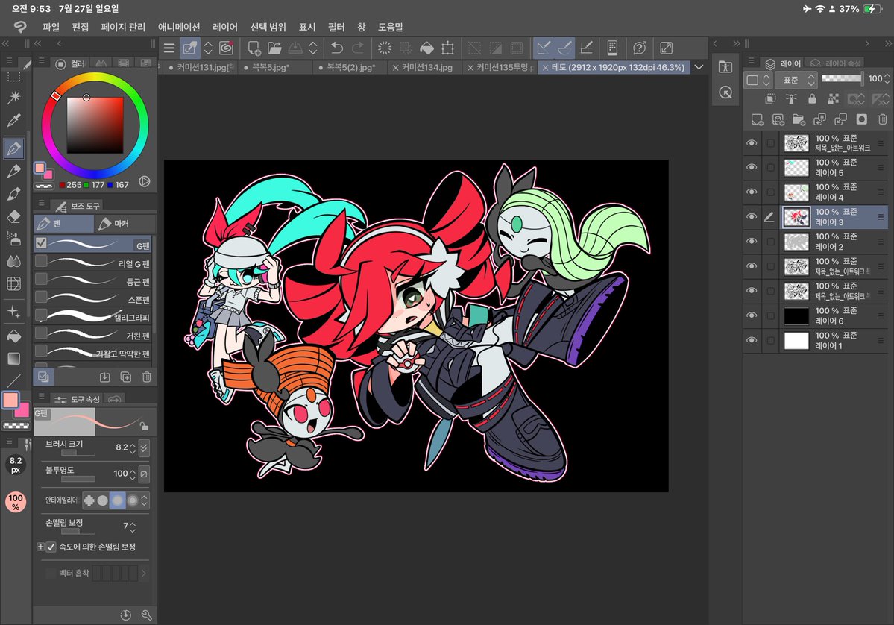Choose the 거친 펜 brush
894x625 pixels.
(x=93, y=333)
